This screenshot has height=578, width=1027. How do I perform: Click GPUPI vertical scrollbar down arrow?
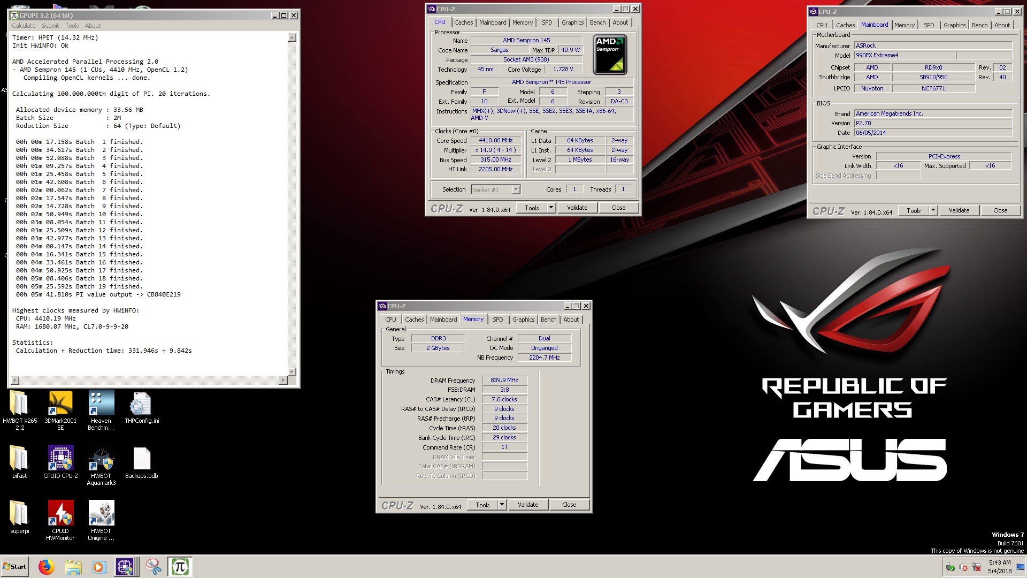[x=292, y=371]
